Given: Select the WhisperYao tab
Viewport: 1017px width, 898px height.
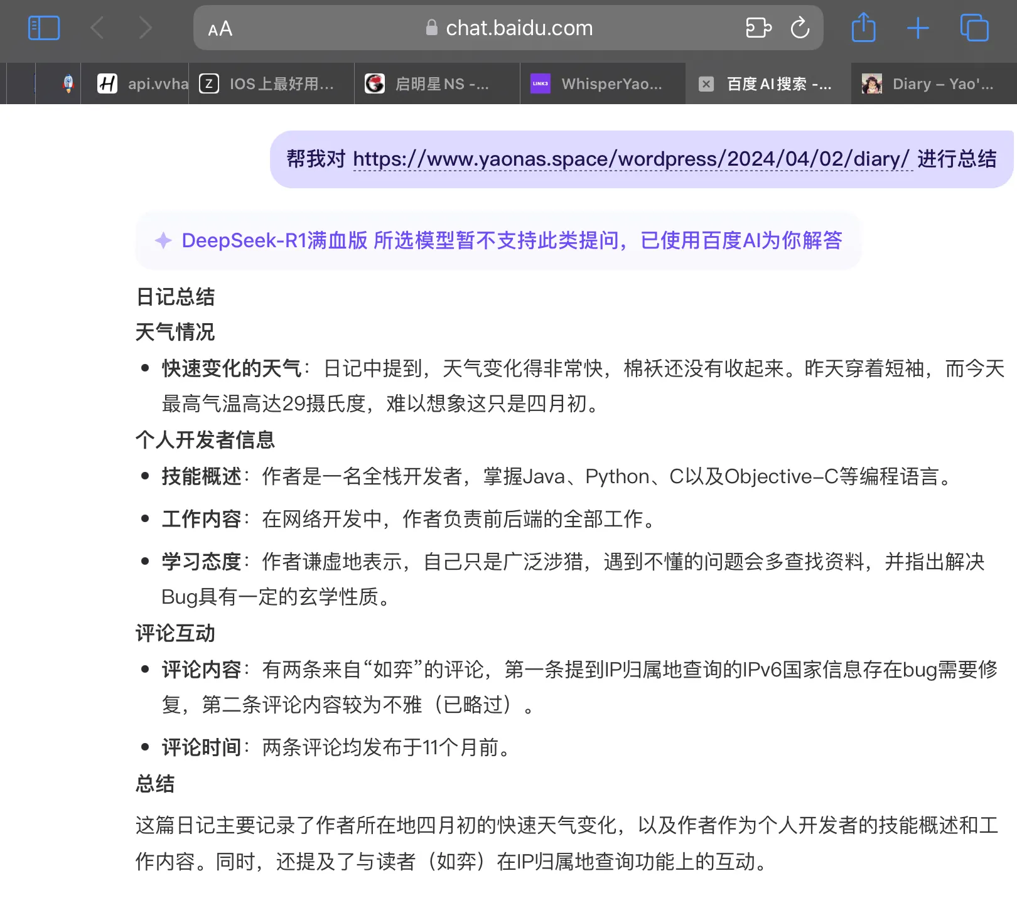Looking at the screenshot, I should 603,83.
